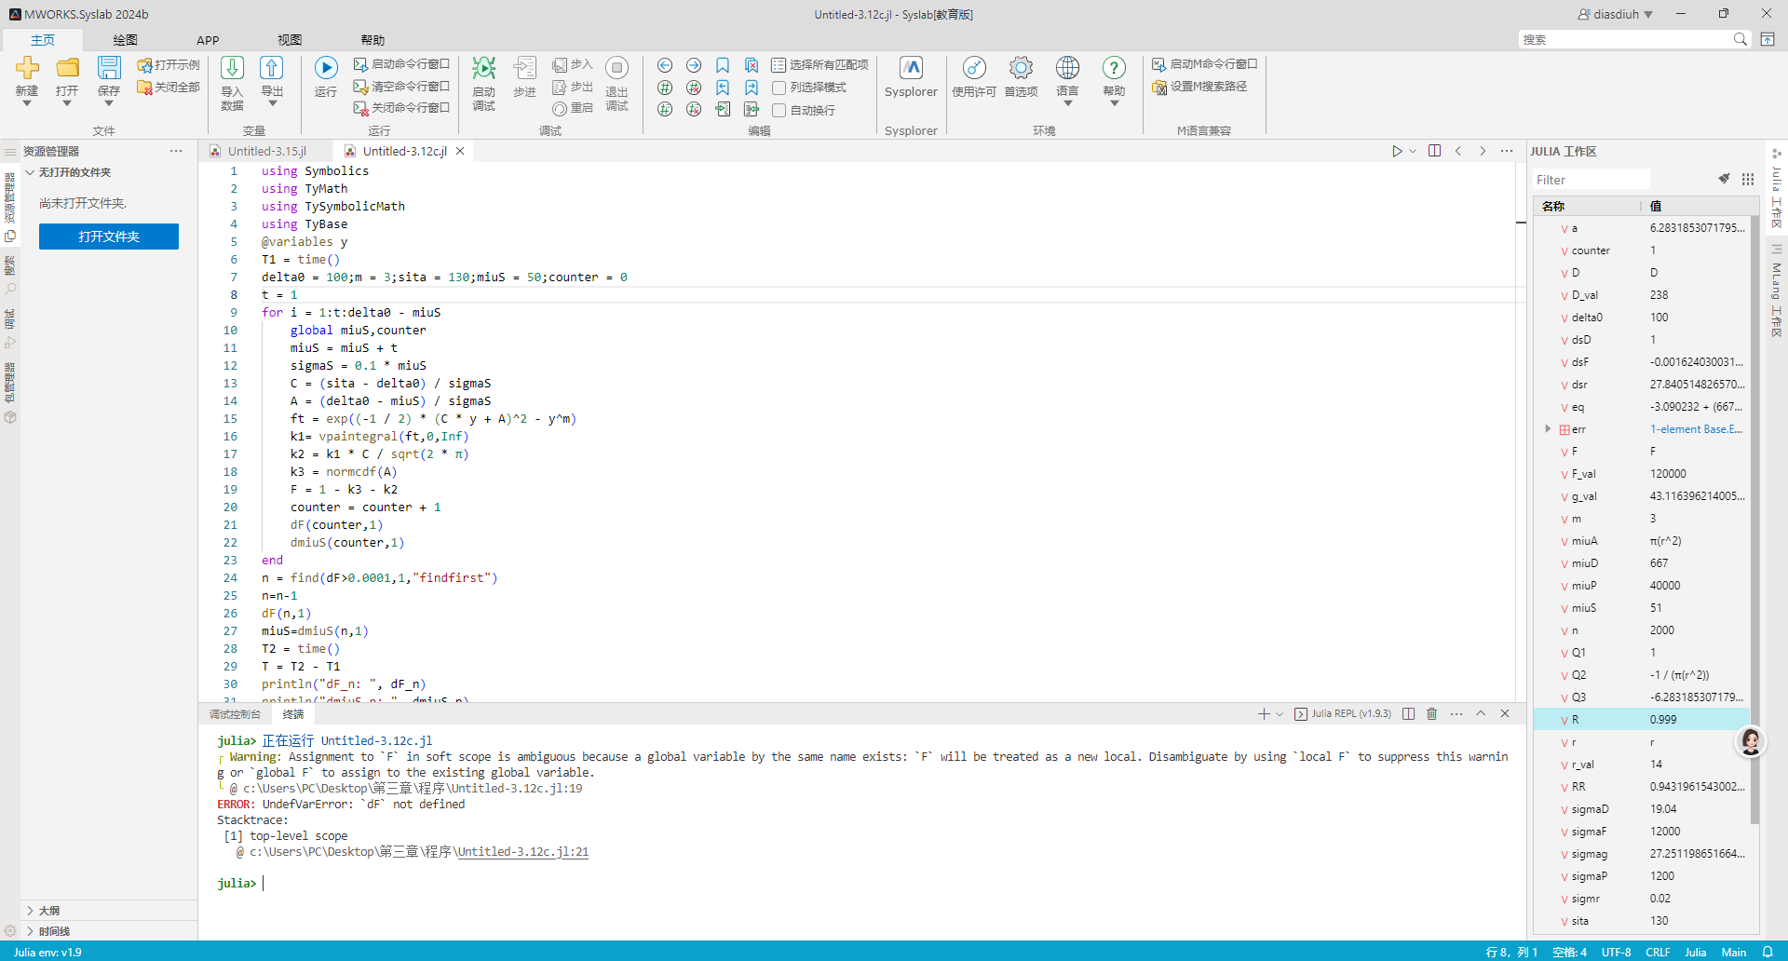
Task: Open the diasdiuh user account dropdown
Action: tap(1616, 14)
